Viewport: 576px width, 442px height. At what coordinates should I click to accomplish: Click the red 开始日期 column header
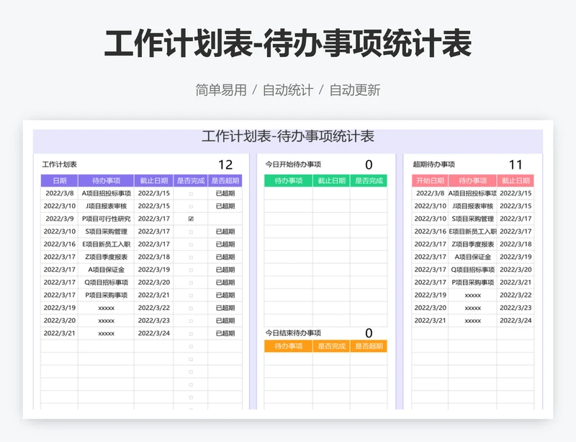(430, 181)
